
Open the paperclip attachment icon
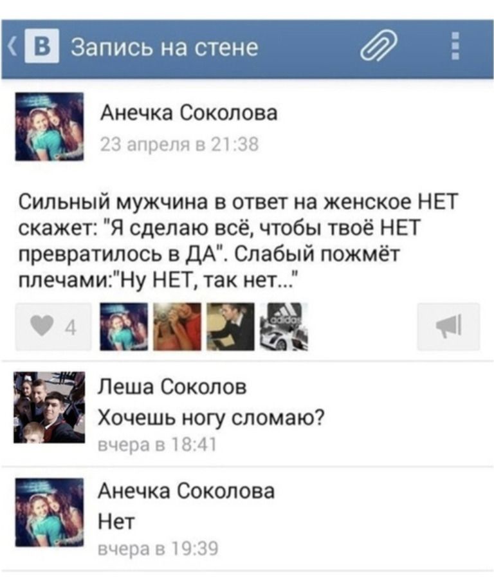(378, 45)
